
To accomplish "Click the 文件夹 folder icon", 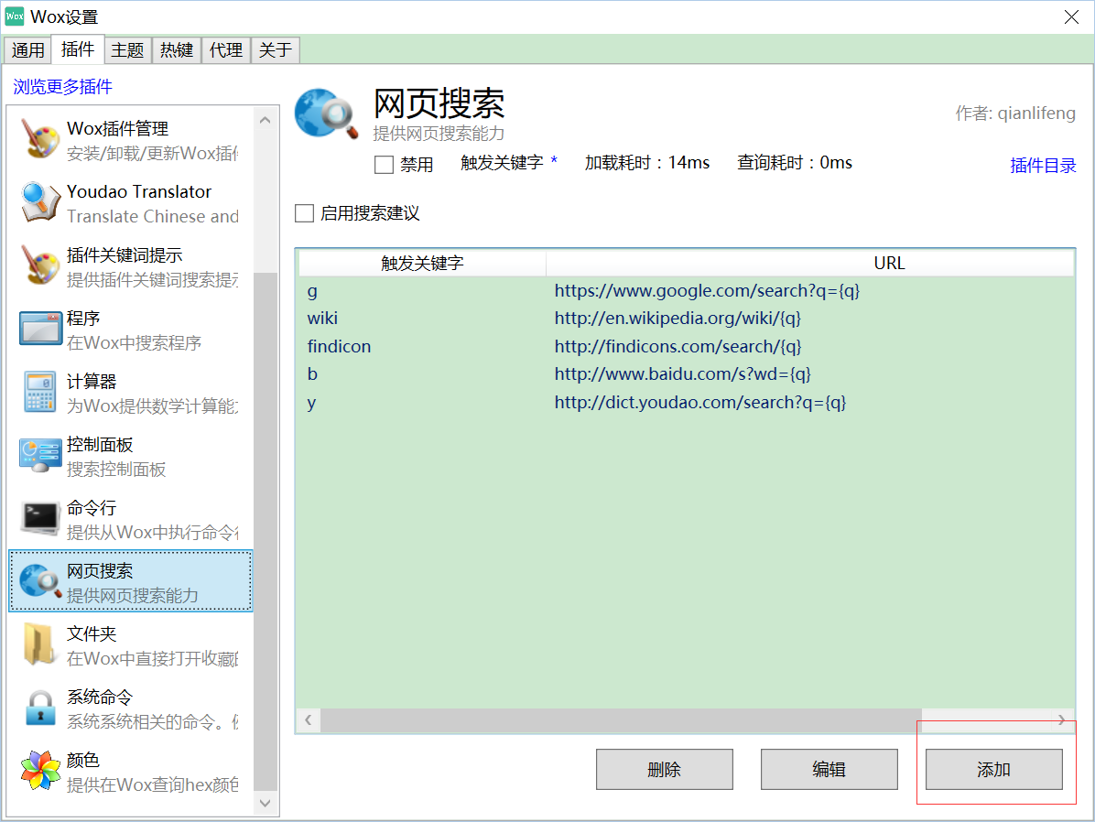I will (x=39, y=644).
